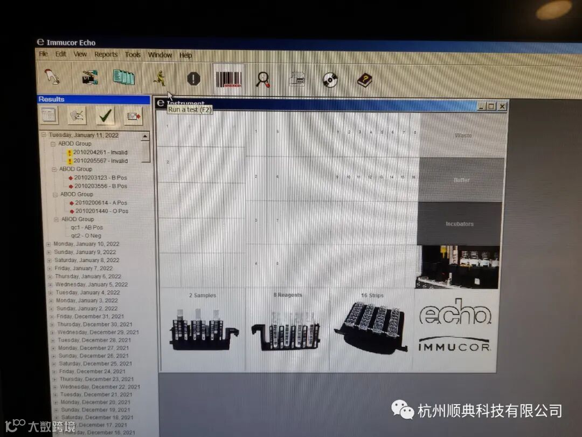Close the Instrument window
This screenshot has width=582, height=437.
502,106
